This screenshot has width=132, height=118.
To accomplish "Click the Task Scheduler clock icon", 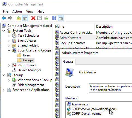I will point(14,36).
